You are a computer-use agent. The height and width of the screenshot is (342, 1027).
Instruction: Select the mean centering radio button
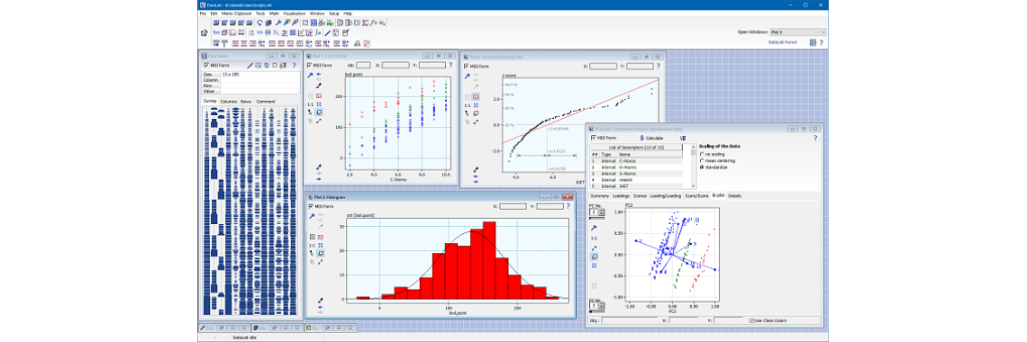point(703,161)
